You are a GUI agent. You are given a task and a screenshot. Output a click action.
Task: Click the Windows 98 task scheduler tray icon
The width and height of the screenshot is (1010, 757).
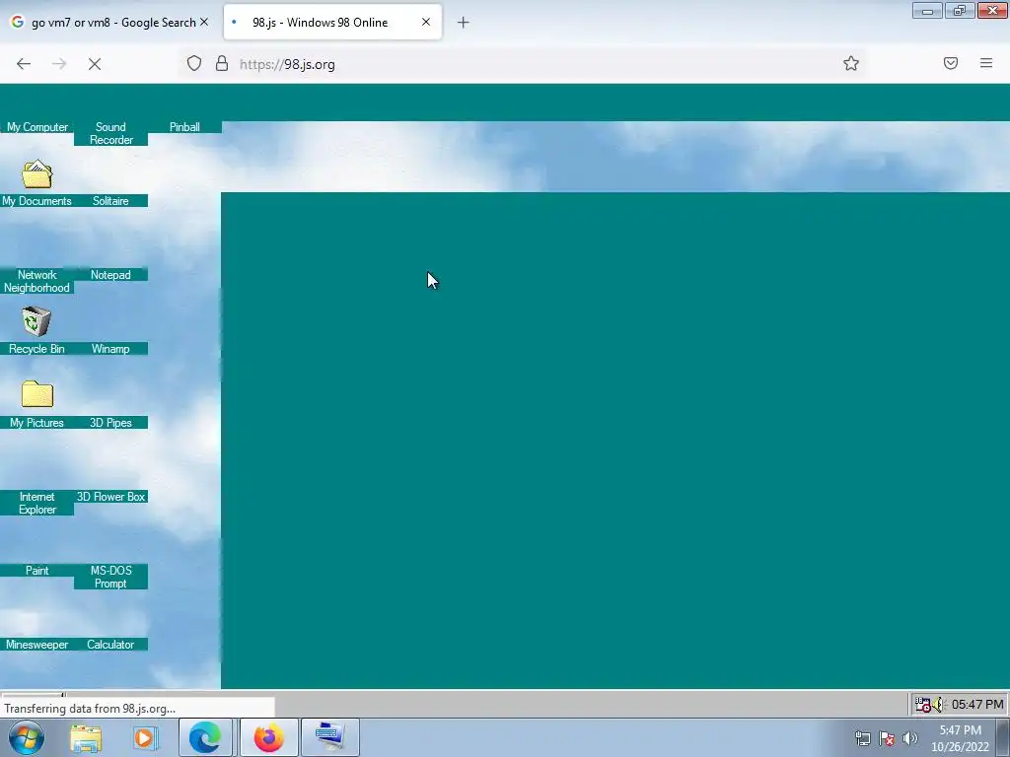click(923, 705)
